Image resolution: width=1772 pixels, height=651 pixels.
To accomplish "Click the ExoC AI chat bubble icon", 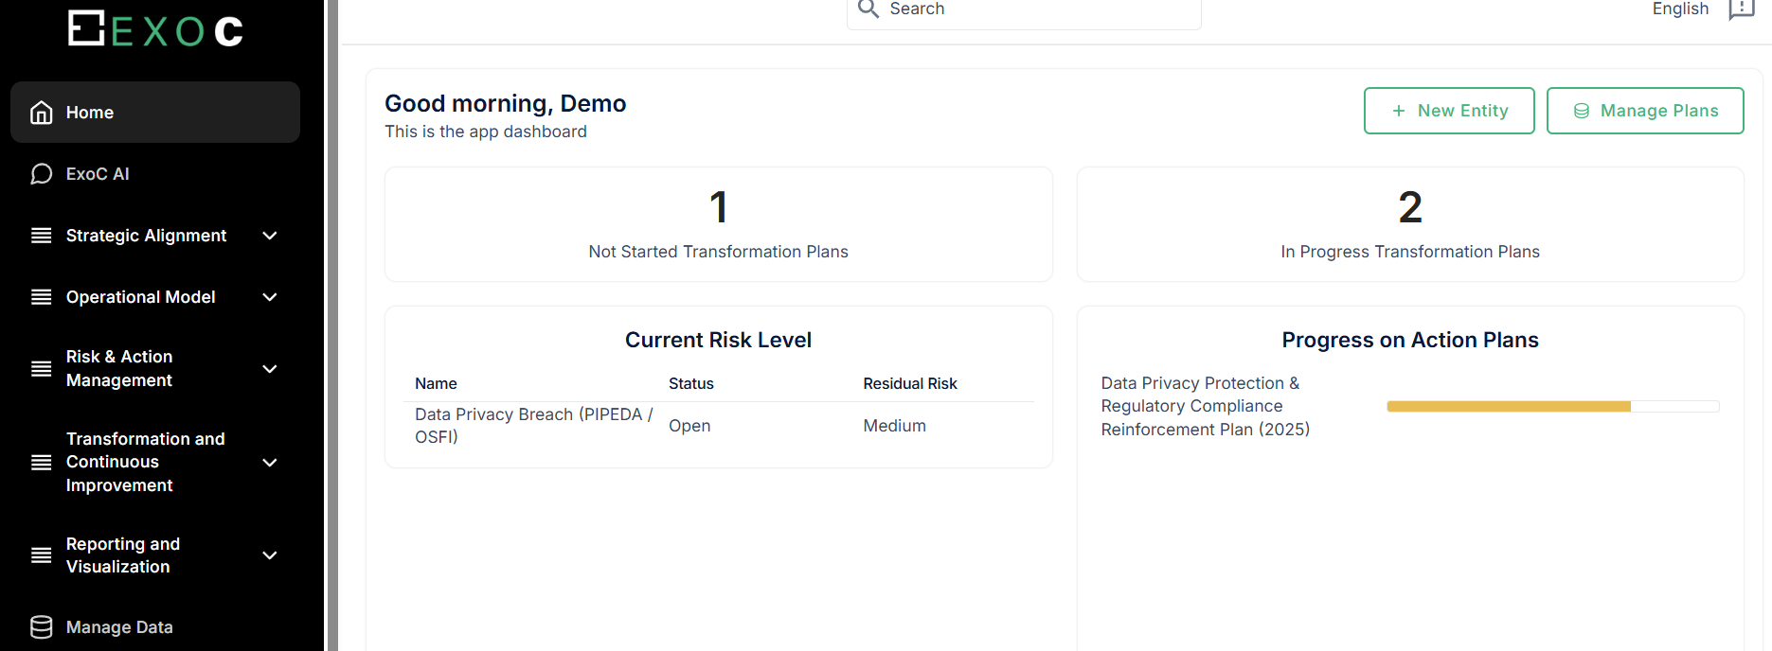I will tap(41, 174).
